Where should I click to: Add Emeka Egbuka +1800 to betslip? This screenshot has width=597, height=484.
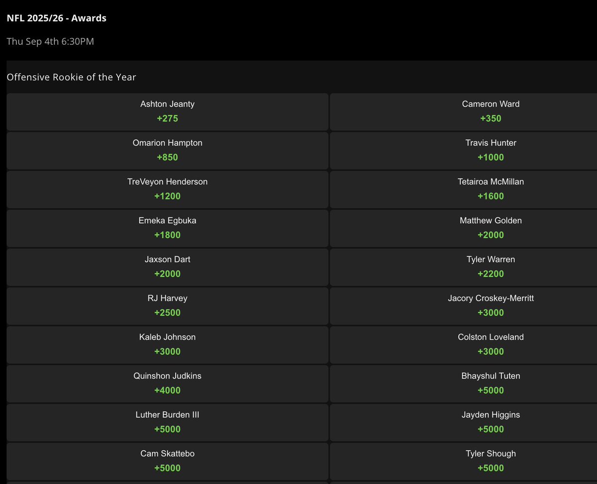click(167, 228)
